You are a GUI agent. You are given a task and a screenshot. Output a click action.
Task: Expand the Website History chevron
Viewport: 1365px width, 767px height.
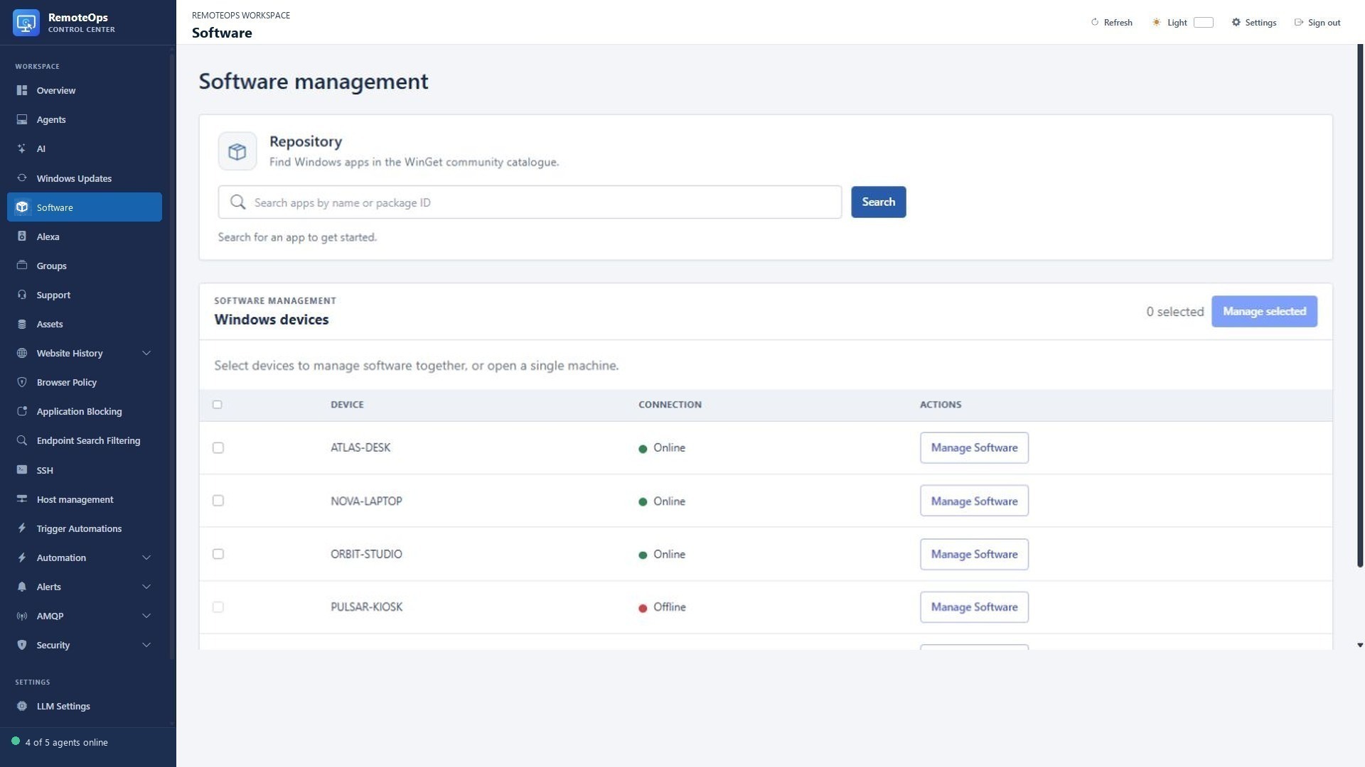click(146, 353)
